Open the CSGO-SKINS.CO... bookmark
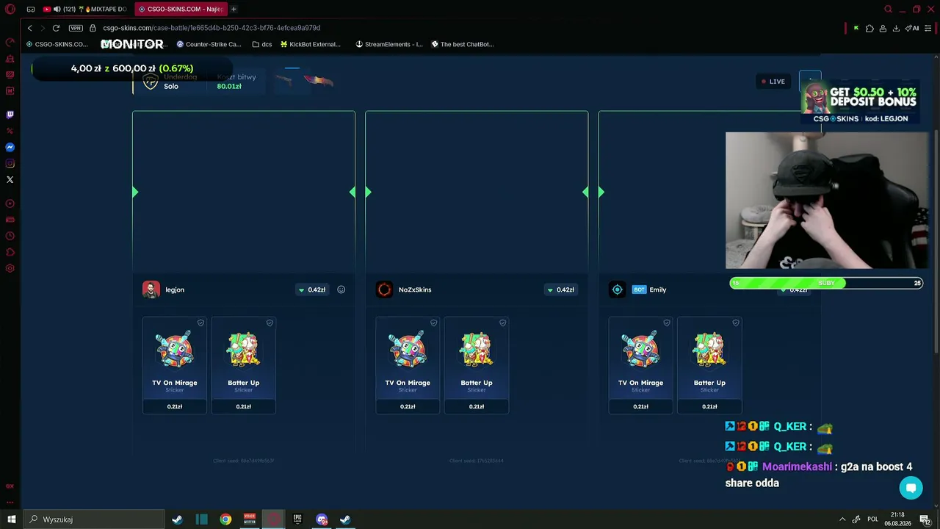940x529 pixels. pos(57,44)
